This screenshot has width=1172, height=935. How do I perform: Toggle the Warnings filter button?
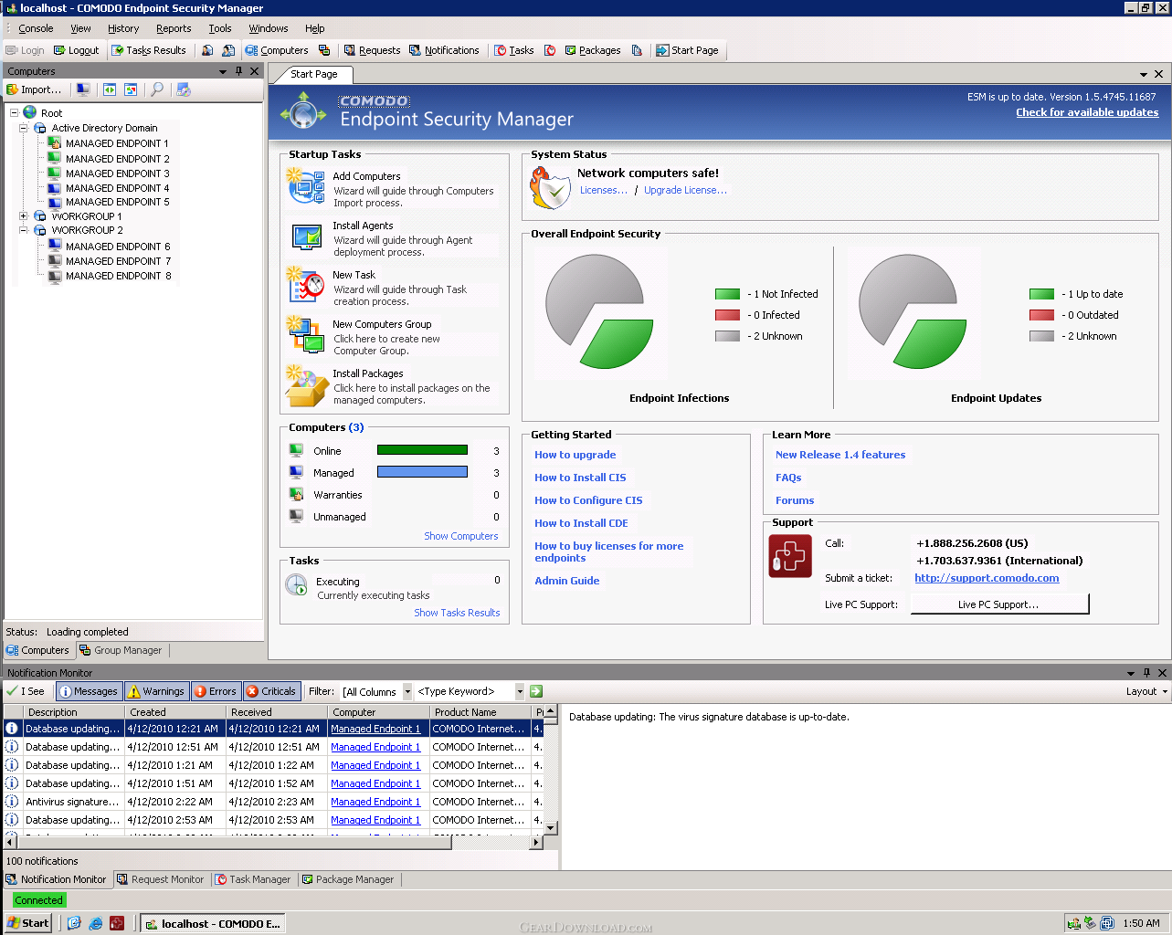coord(156,691)
